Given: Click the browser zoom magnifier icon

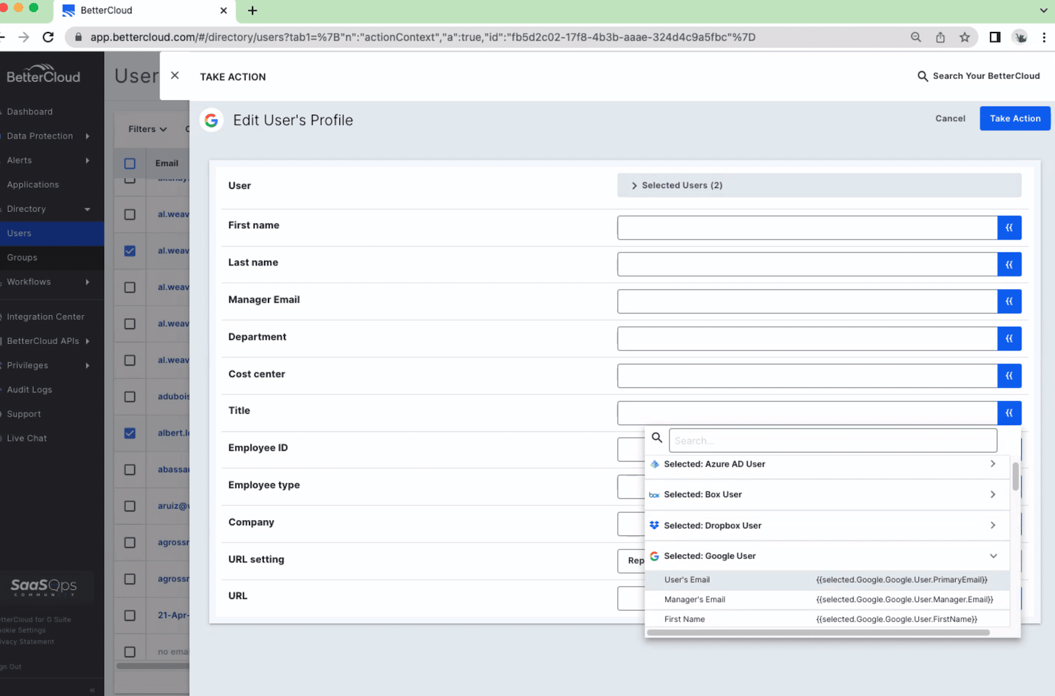Looking at the screenshot, I should pyautogui.click(x=916, y=37).
